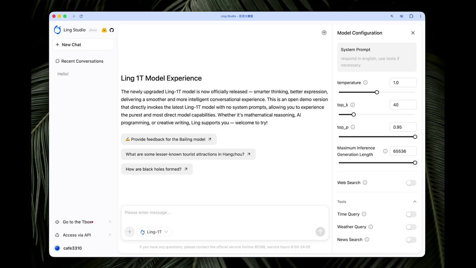Viewport: 476px width, 268px height.
Task: Click the 'Model Configuration' panel title
Action: 360,33
